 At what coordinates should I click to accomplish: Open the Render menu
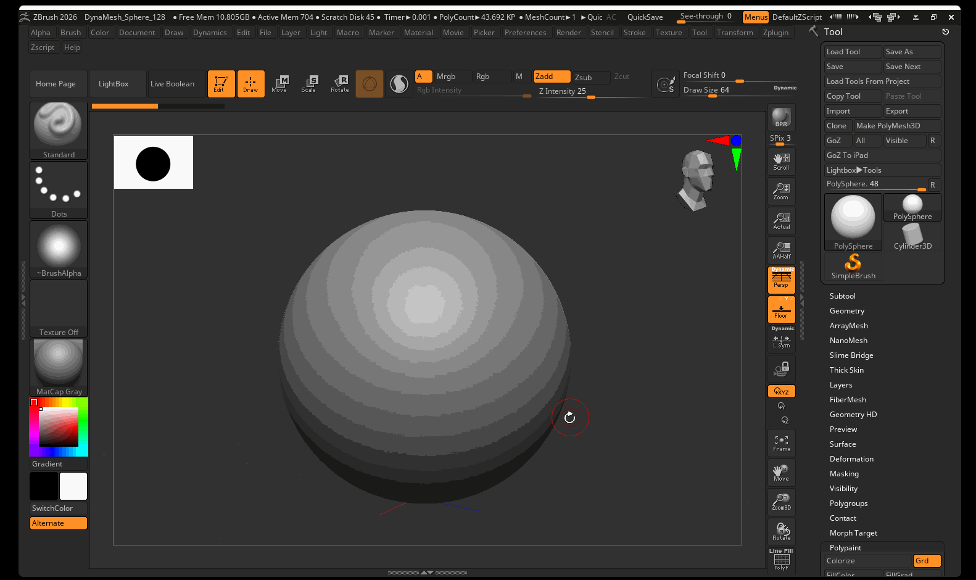[568, 33]
